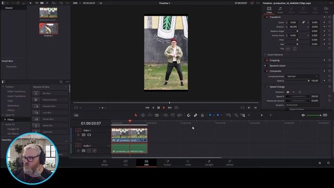Viewport: 334px width, 188px height.
Task: Open the Media page
Action: (104, 162)
